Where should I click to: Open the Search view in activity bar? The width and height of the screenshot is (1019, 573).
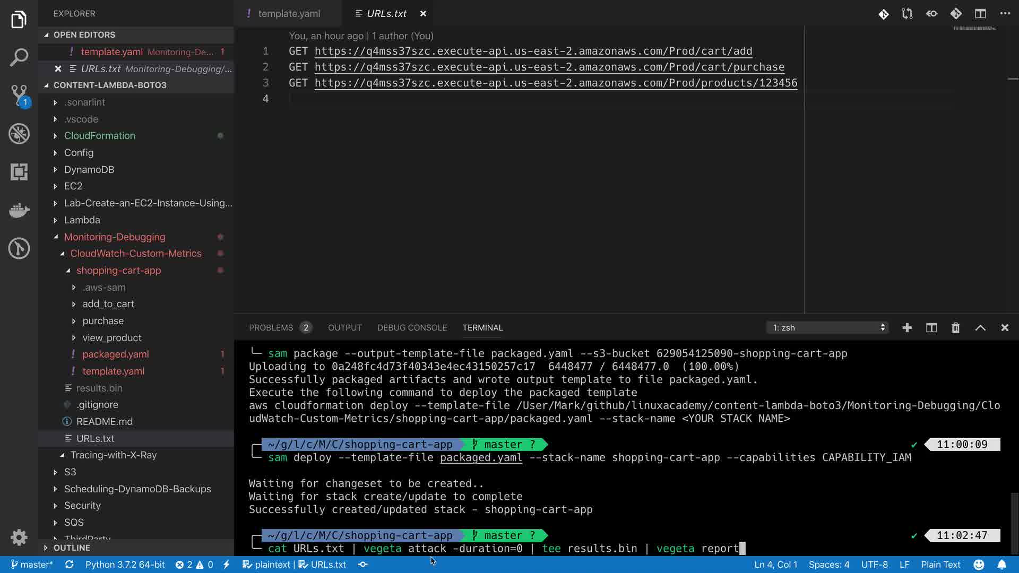pyautogui.click(x=19, y=57)
